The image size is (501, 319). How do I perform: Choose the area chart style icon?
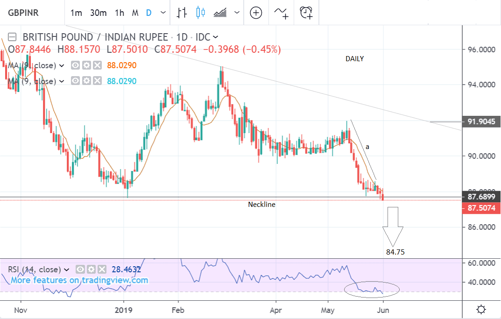click(x=220, y=13)
